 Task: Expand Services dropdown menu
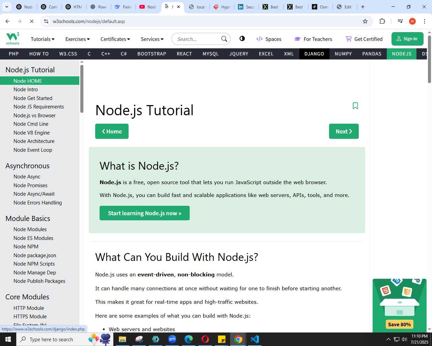(152, 39)
